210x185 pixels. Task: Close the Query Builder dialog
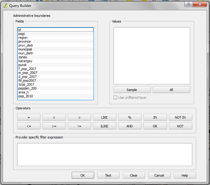tap(200, 4)
